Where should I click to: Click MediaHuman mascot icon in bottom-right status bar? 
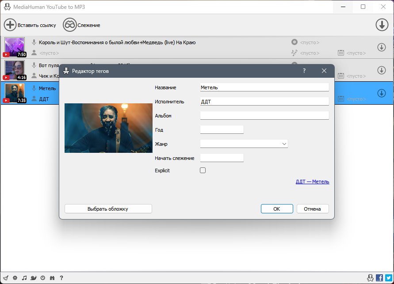(x=370, y=278)
